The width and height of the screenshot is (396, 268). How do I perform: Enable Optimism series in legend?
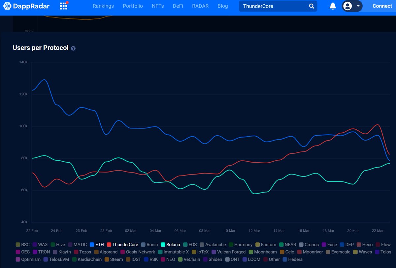[28, 259]
